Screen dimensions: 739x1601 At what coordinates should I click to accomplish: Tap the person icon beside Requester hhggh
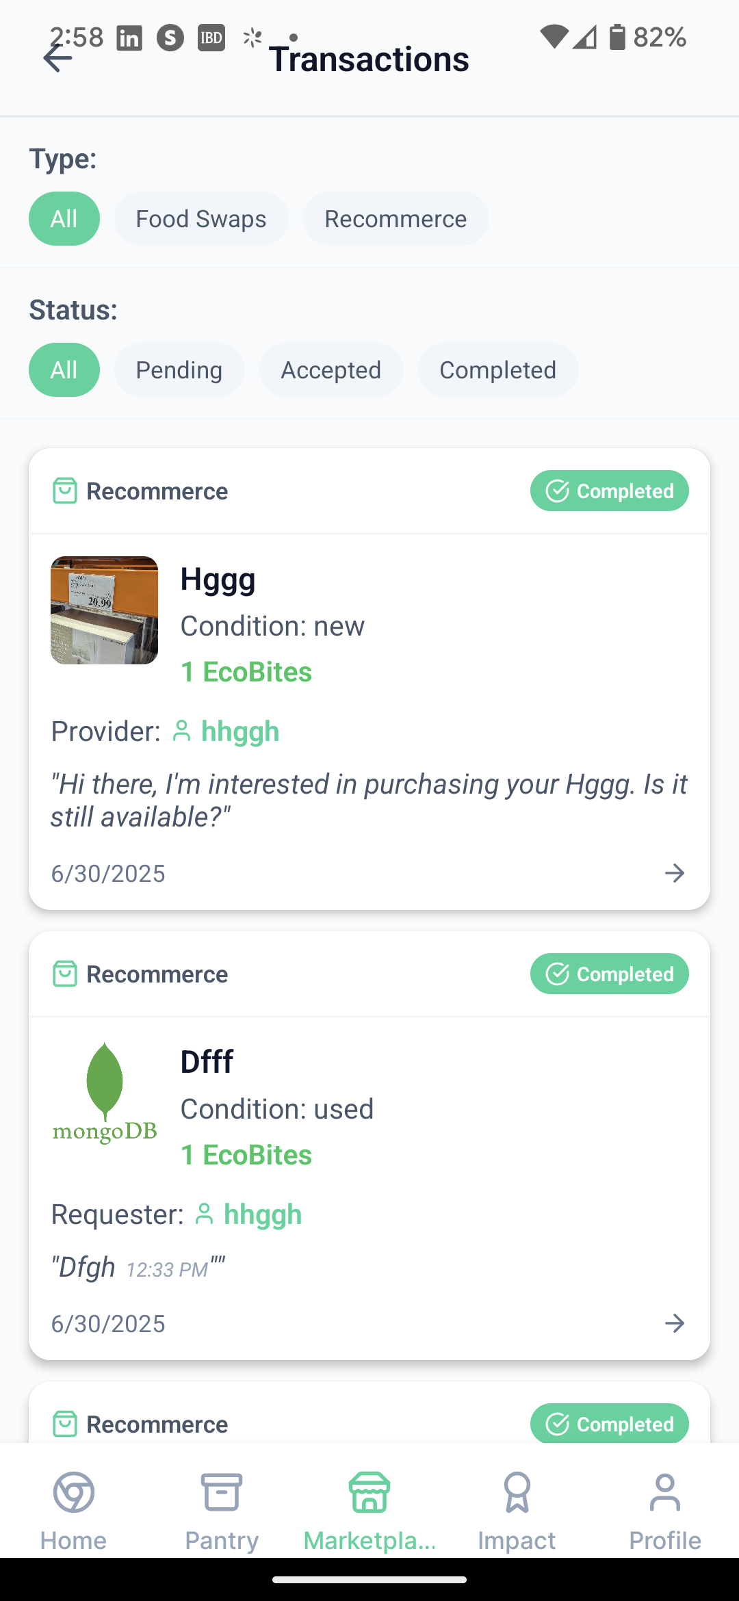click(x=204, y=1214)
